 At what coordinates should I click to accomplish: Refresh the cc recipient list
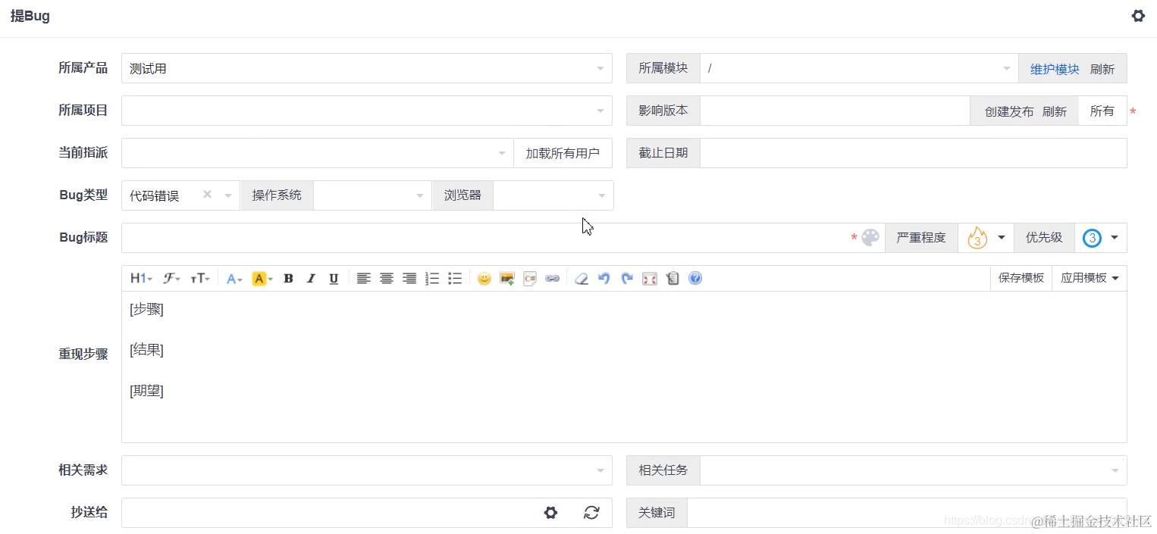click(591, 513)
